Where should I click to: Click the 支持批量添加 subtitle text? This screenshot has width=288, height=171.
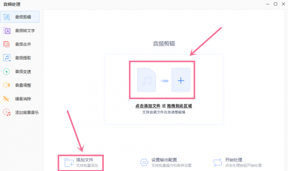pyautogui.click(x=87, y=166)
